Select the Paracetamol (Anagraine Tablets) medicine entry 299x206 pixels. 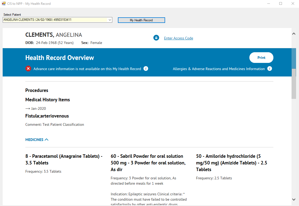click(64, 159)
